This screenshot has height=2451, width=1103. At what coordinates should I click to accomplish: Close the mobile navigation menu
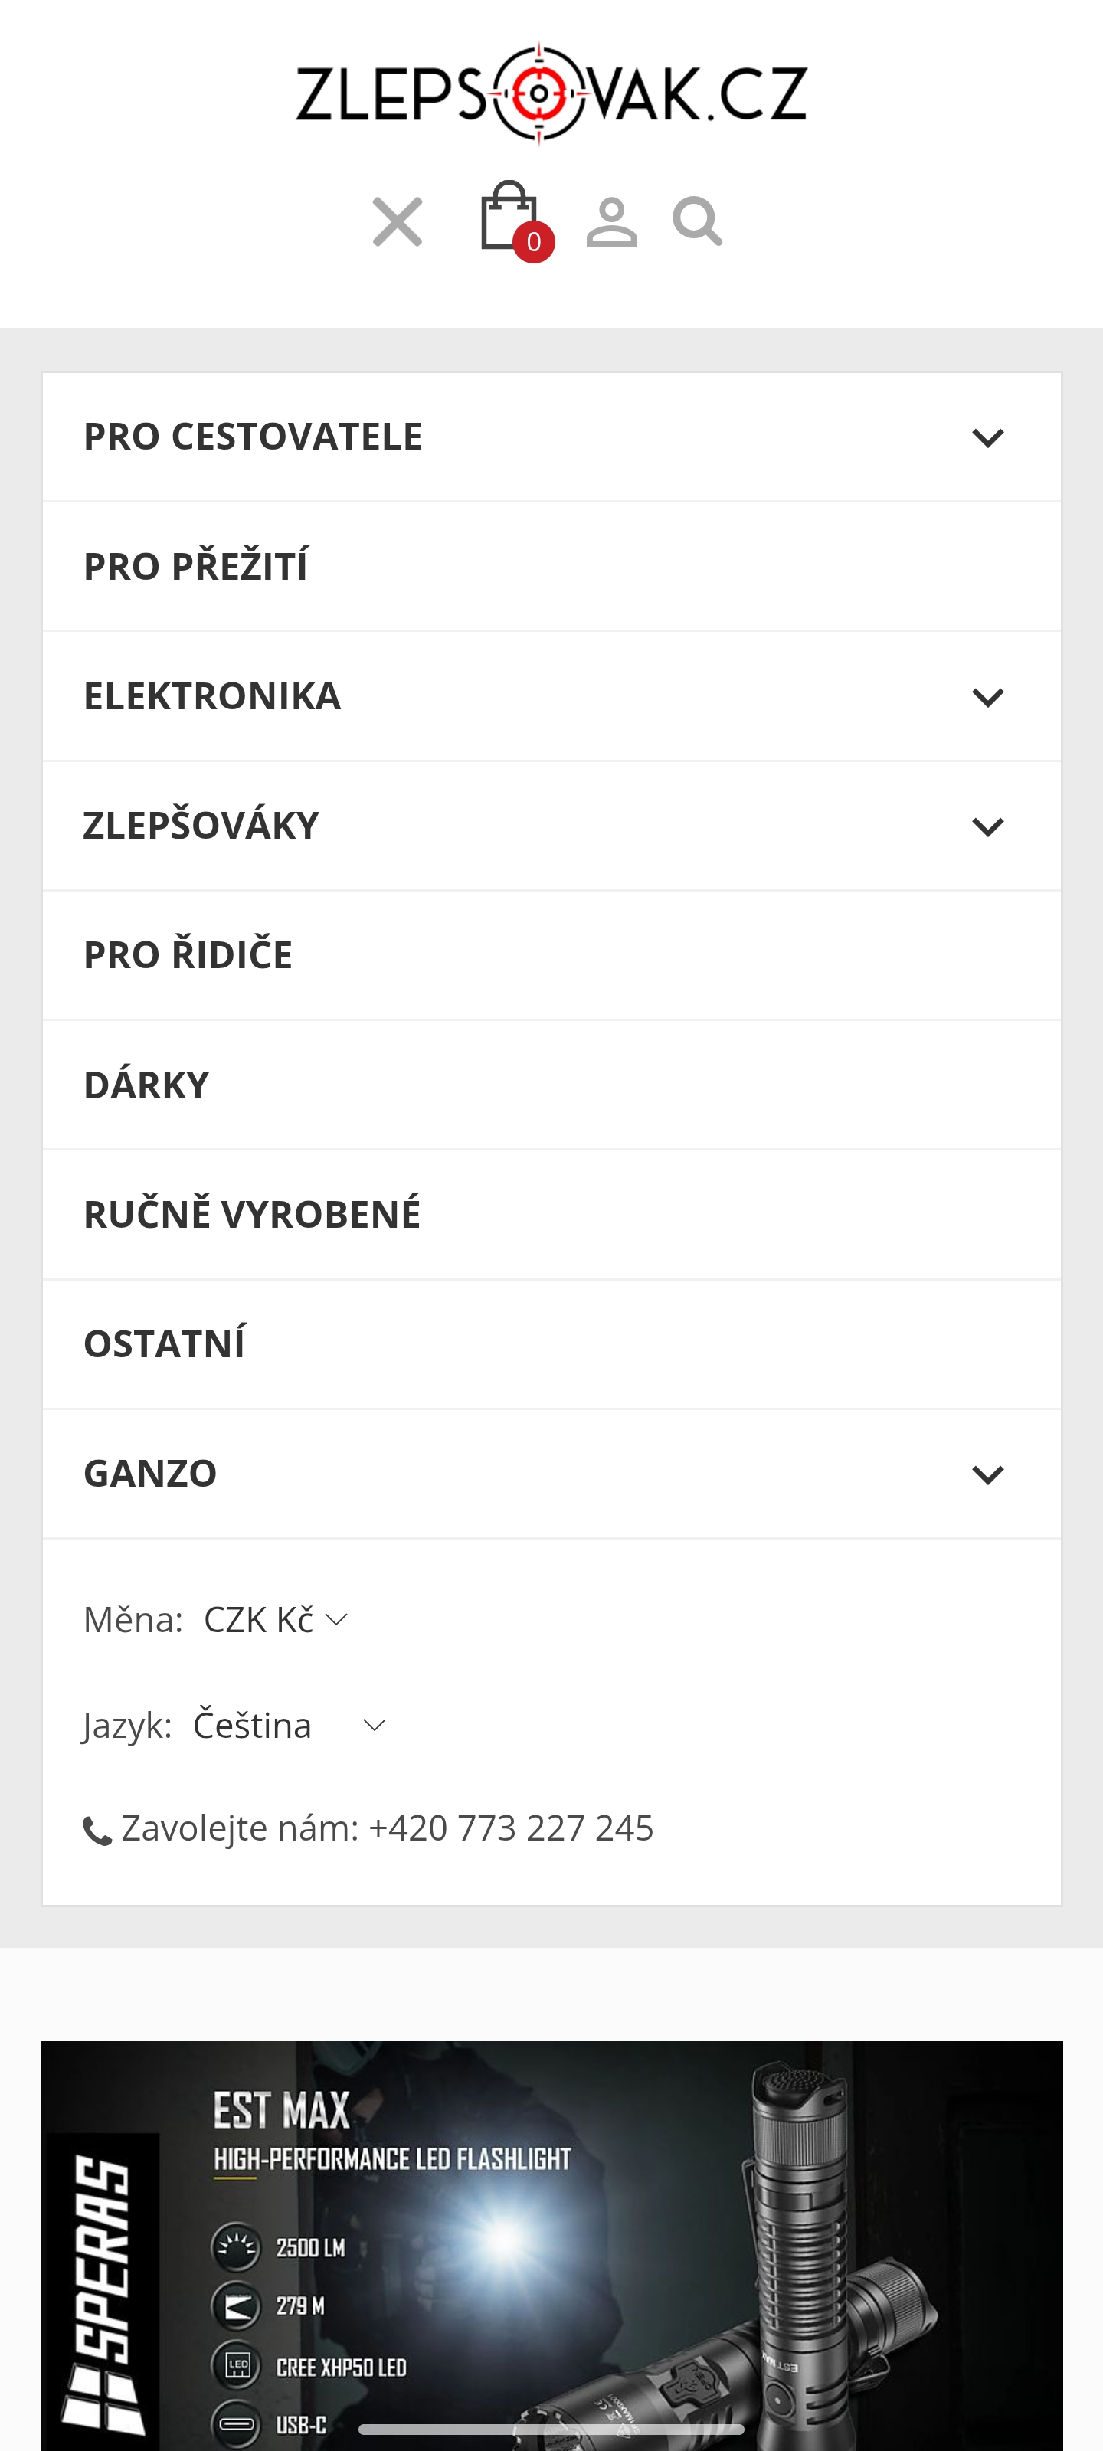(x=397, y=221)
